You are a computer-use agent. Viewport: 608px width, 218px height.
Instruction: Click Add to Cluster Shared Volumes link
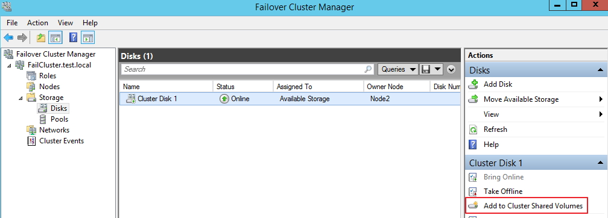533,205
